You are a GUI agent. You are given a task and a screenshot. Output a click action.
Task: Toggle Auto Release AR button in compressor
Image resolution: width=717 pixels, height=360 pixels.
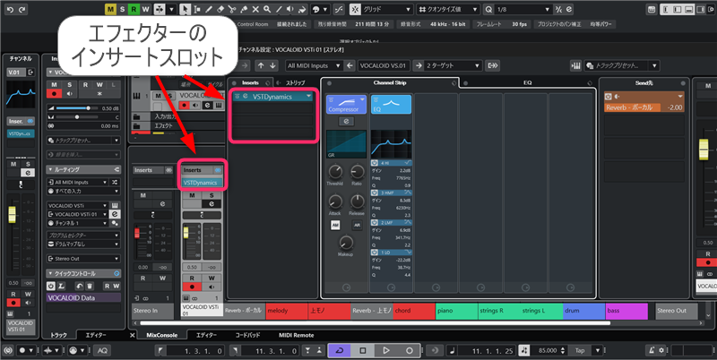357,226
